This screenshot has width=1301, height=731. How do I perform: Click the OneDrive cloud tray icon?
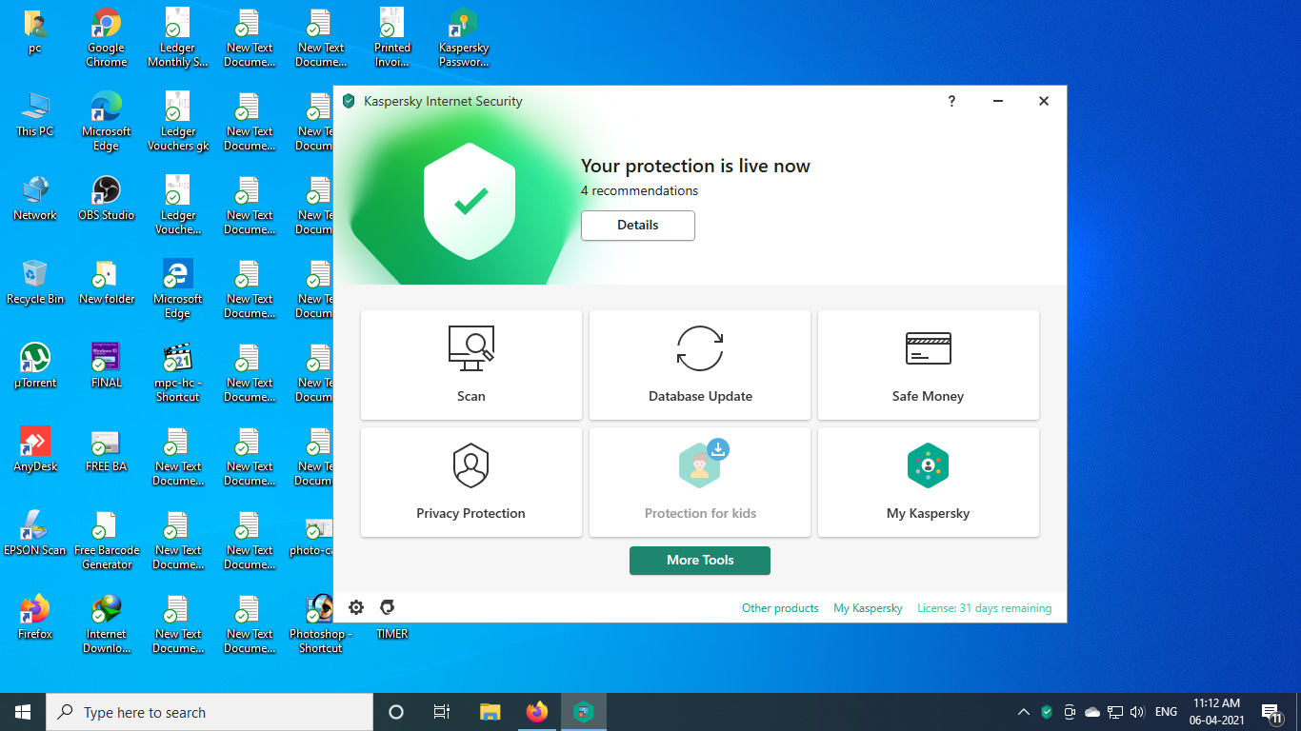[1092, 712]
